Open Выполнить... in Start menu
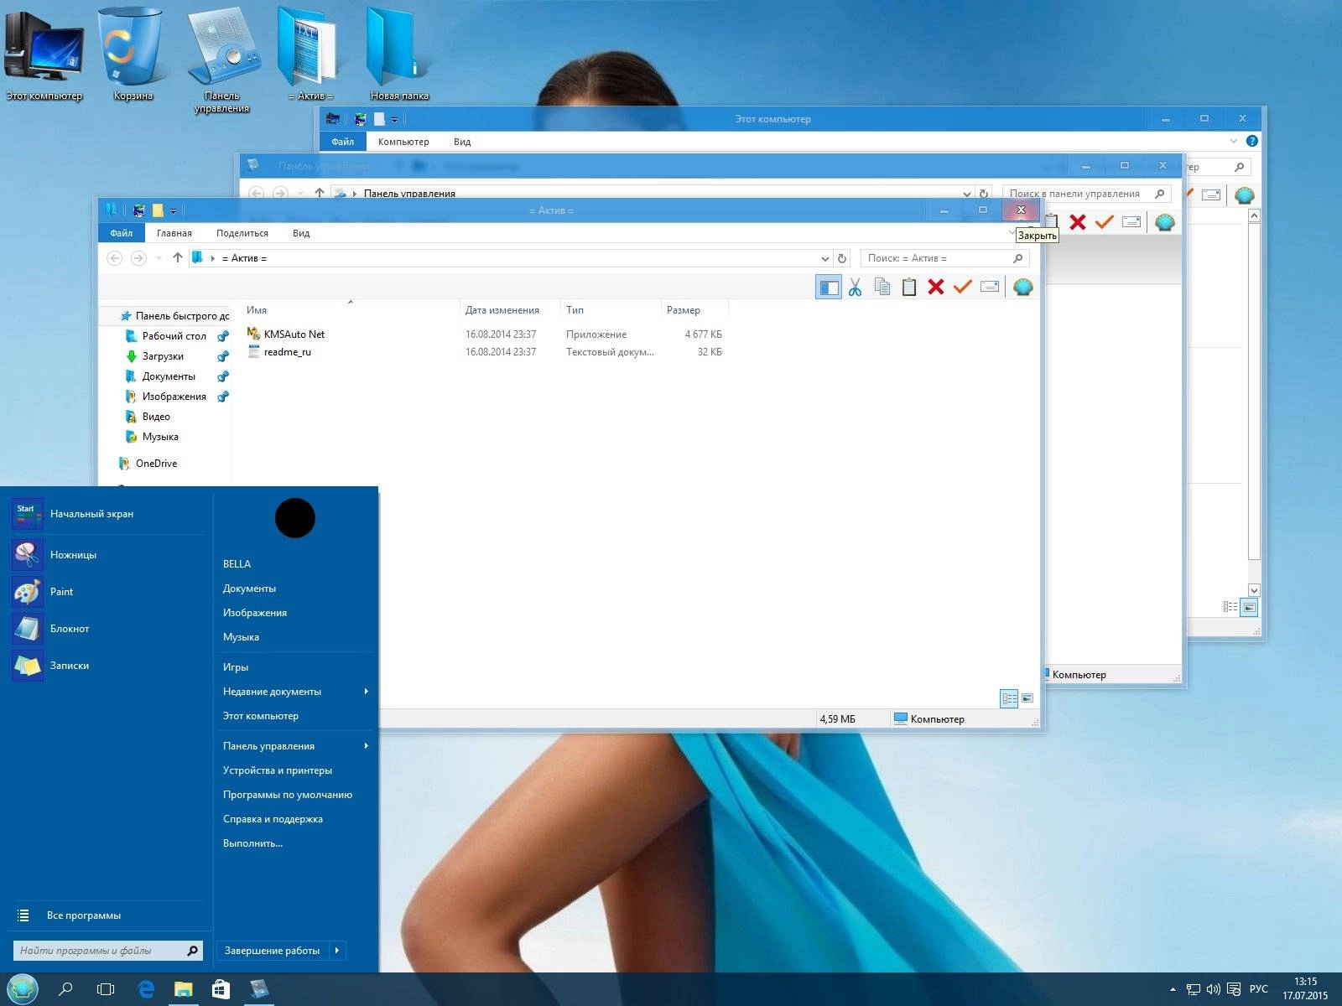Screen dimensions: 1342x1006 coord(252,843)
